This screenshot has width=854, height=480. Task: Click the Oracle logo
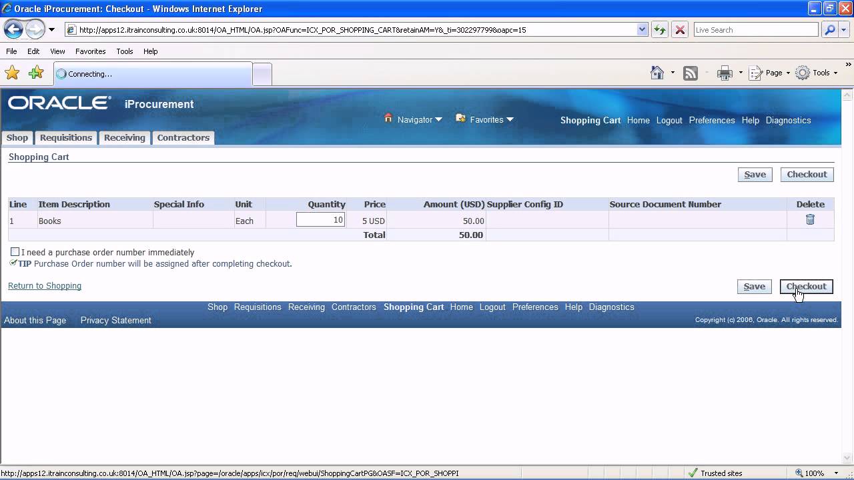[59, 103]
